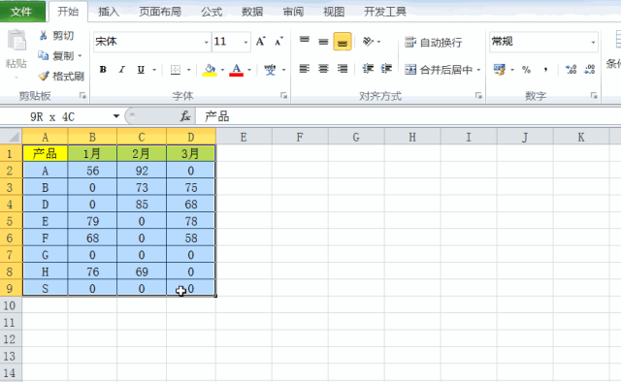Center text horizontally
Viewport: 621px width, 382px height.
pyautogui.click(x=323, y=69)
